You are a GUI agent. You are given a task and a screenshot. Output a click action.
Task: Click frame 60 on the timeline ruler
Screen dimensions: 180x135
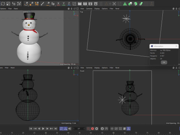tap(113, 133)
